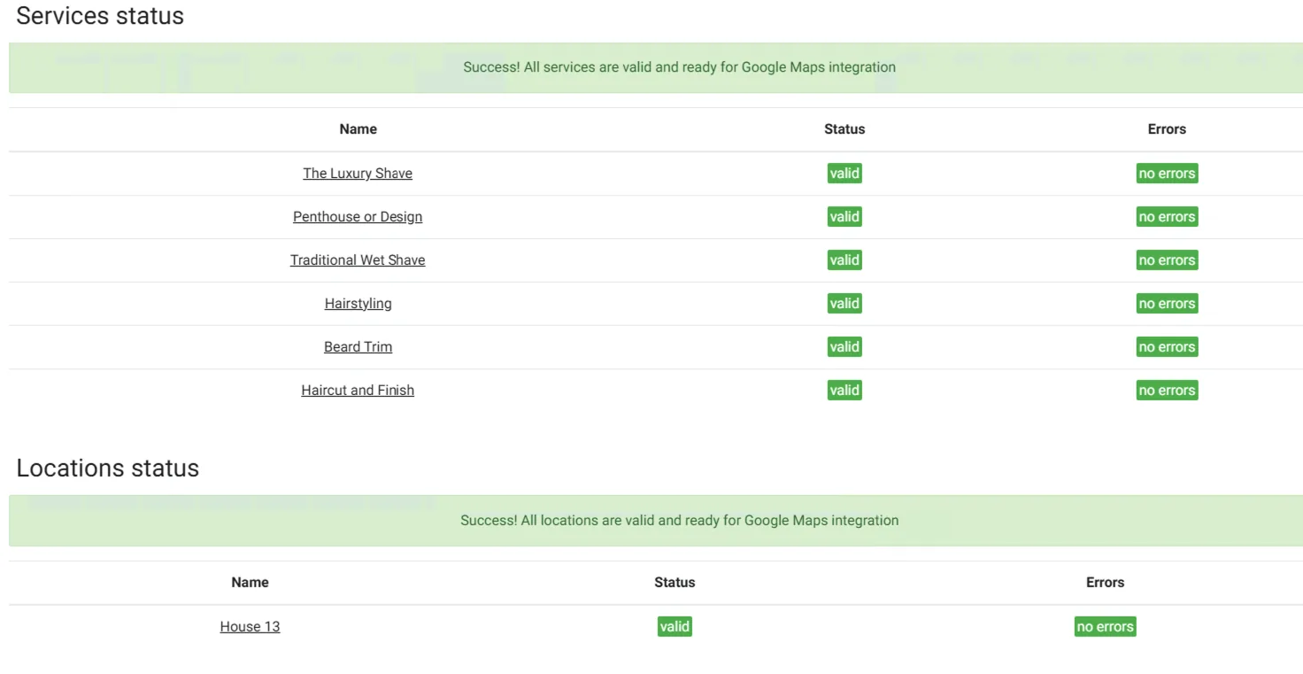Click valid badge in Beard Trim row

point(844,347)
